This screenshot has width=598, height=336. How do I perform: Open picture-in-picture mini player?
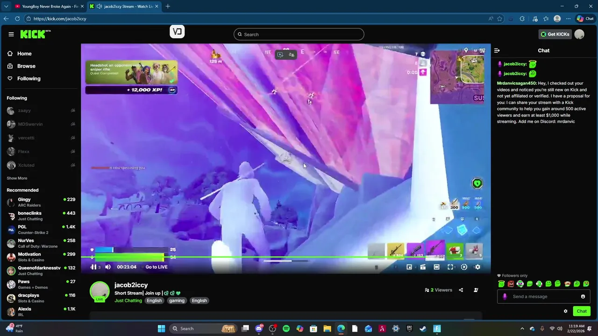click(409, 267)
